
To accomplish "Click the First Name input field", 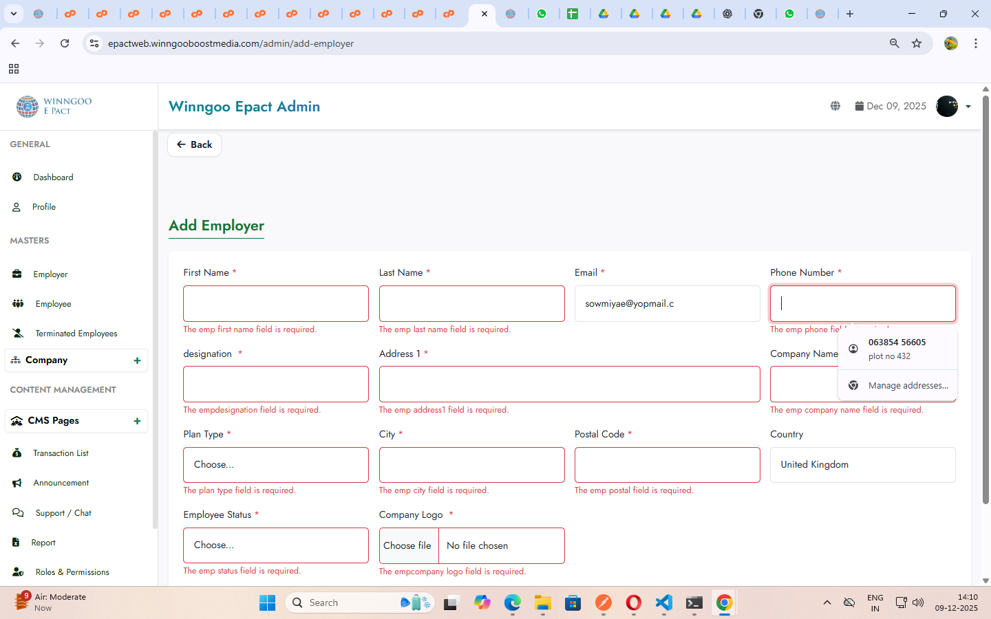I will click(275, 304).
